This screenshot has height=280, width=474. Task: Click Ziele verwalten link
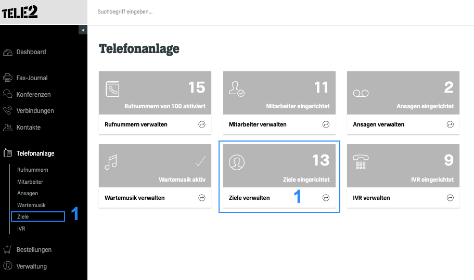tap(249, 198)
